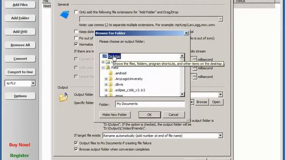
Task: Click Remove All in sidebar
Action: coord(20,45)
